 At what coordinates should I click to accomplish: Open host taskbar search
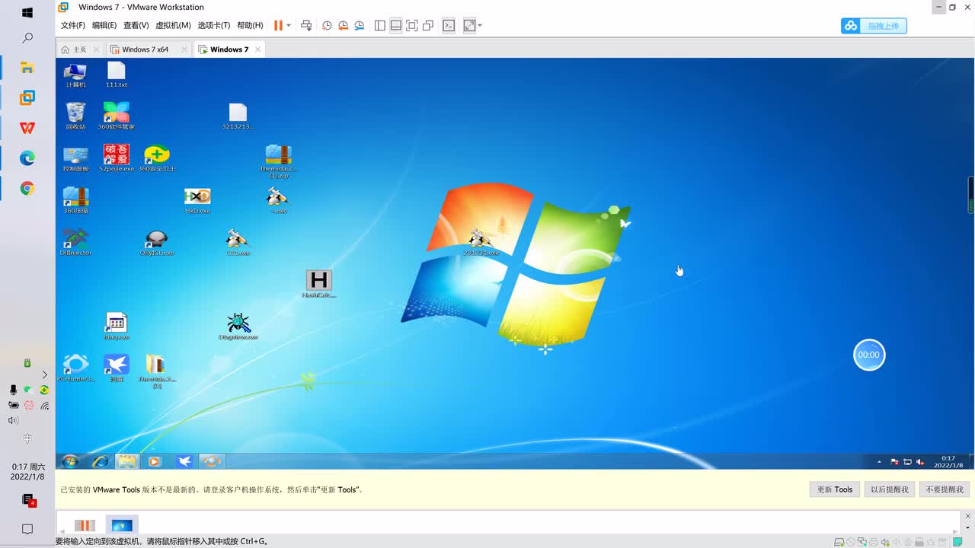[x=27, y=38]
